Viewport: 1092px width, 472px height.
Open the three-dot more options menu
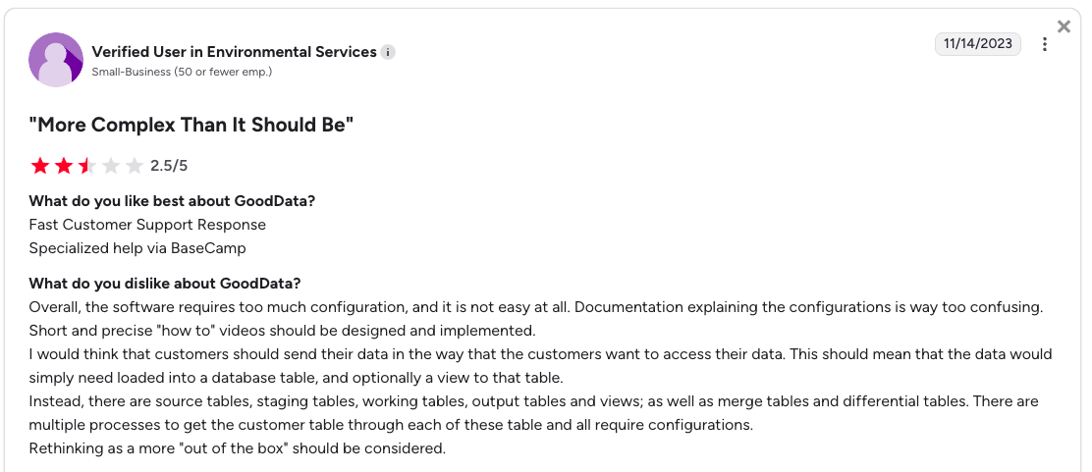click(1045, 44)
